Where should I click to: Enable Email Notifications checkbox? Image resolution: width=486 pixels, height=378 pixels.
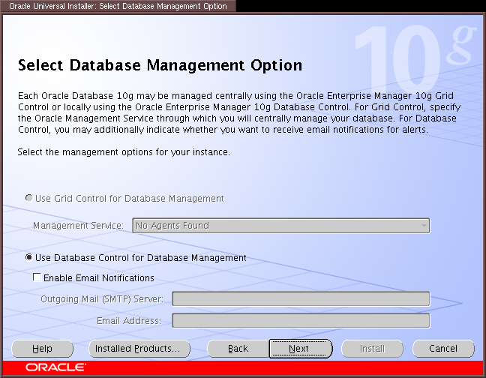pyautogui.click(x=37, y=277)
